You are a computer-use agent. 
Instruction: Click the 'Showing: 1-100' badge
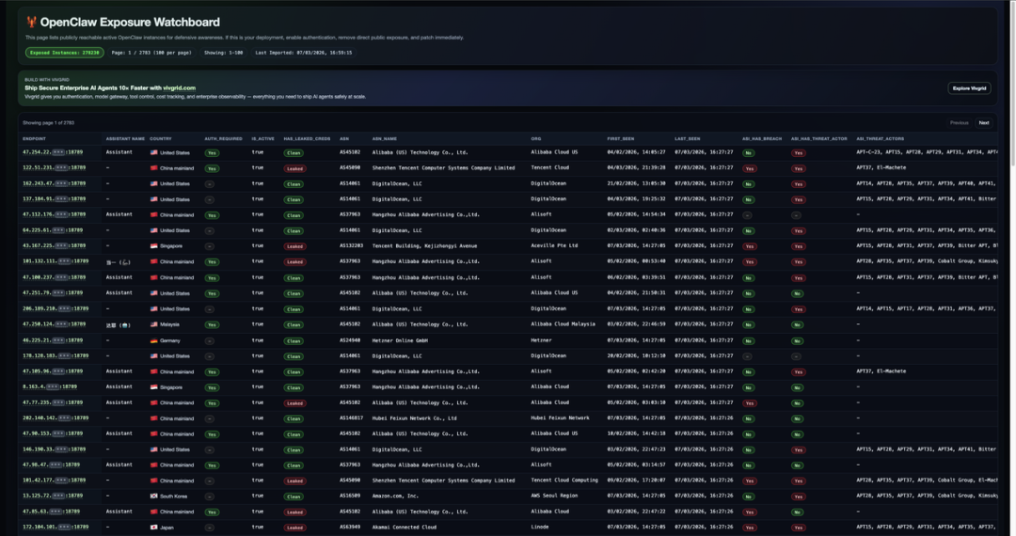click(224, 53)
